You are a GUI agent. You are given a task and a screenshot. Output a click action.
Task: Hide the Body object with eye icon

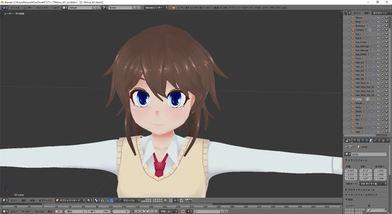pos(378,22)
